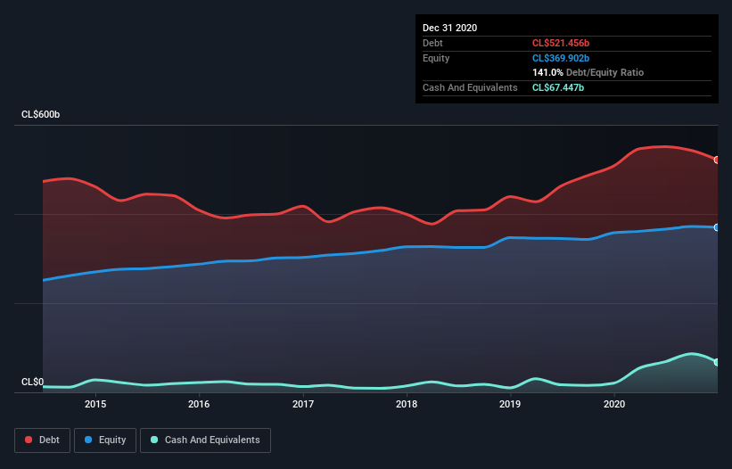Click the 141.0% Debt/Equity Ratio text
Image resolution: width=732 pixels, height=469 pixels.
click(588, 72)
